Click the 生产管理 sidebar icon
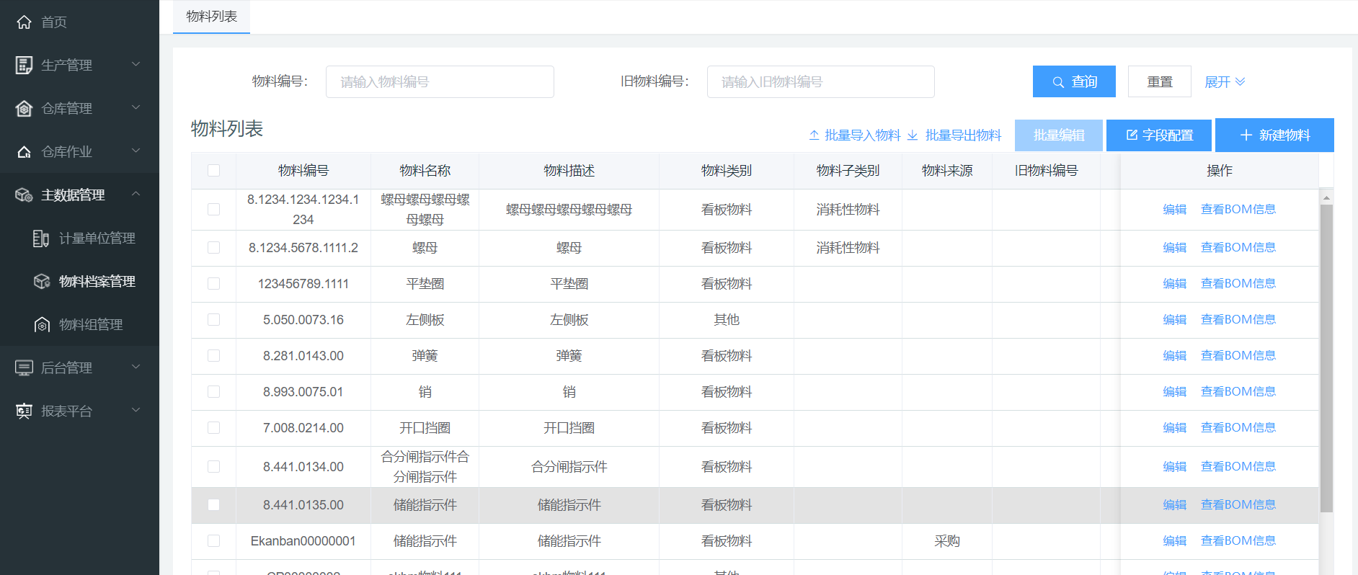 pos(24,66)
